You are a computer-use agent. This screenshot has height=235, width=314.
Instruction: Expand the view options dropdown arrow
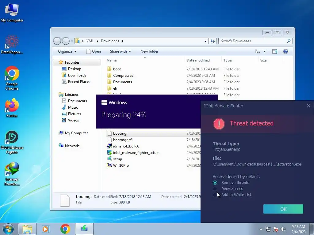[264, 51]
